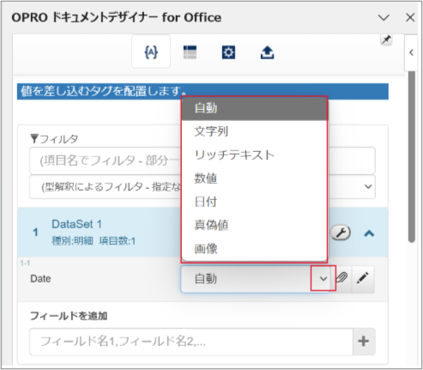Choose 数値 type option

point(254,179)
